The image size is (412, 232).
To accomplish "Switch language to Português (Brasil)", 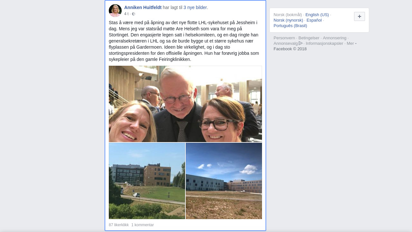I will tap(290, 26).
